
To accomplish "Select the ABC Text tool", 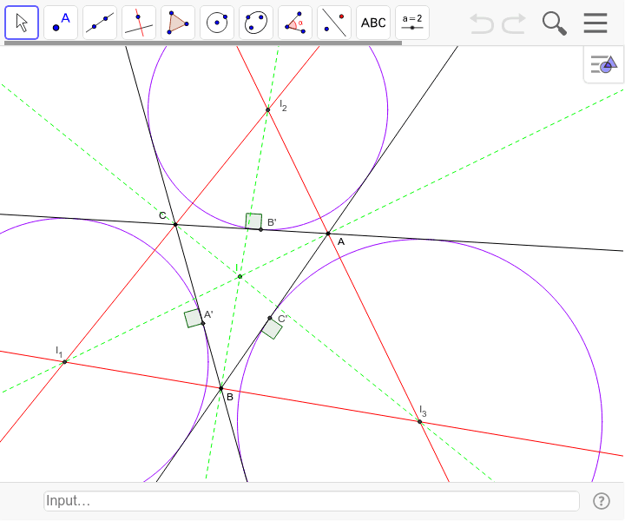I will [373, 23].
